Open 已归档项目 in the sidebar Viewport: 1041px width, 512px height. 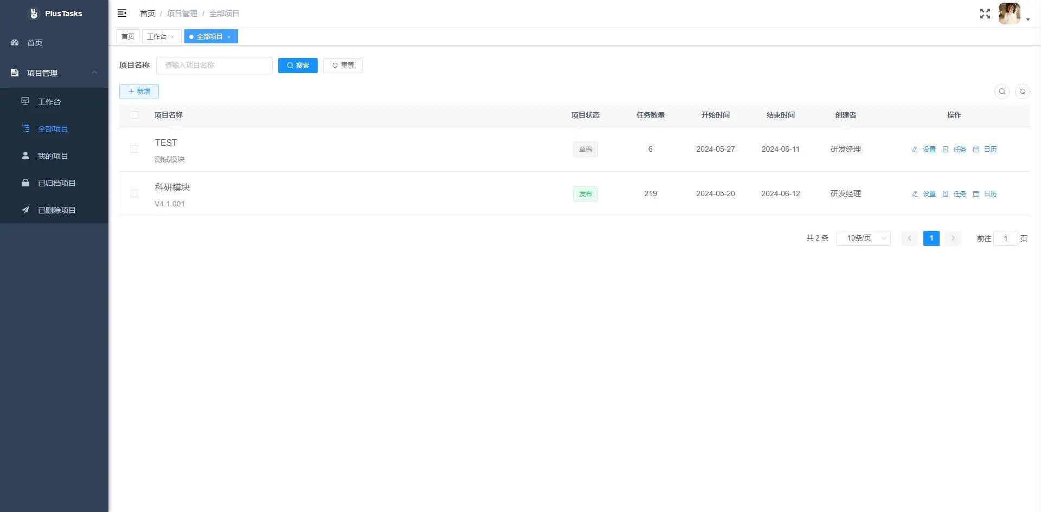(56, 183)
